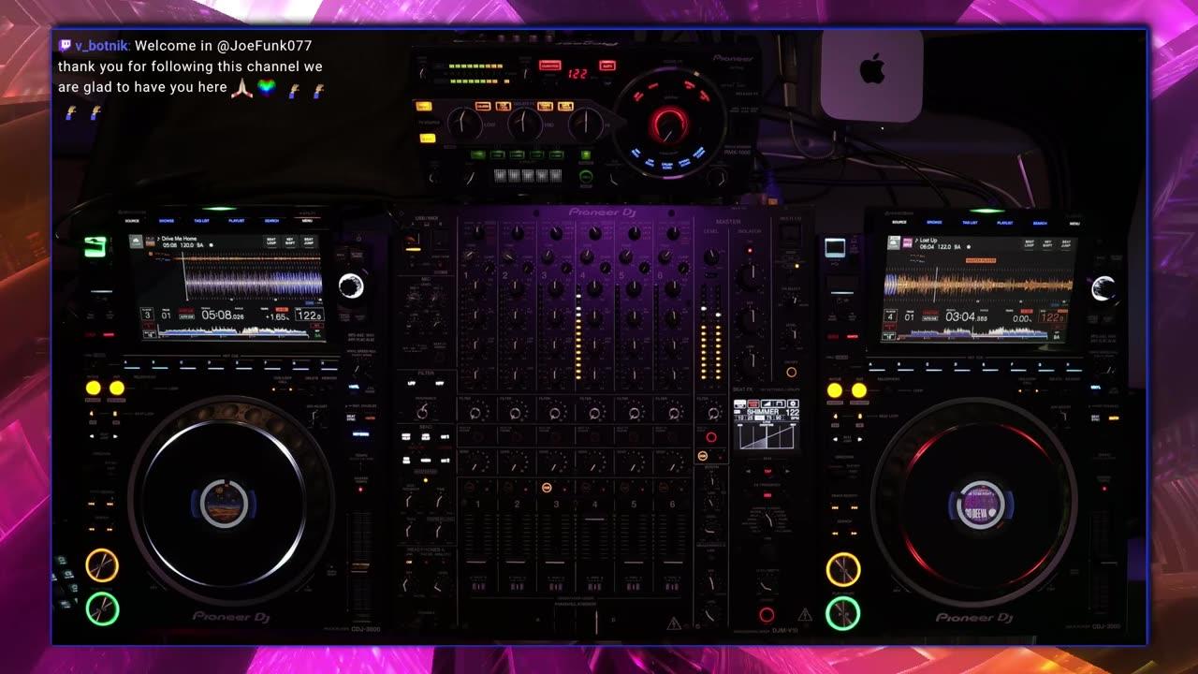This screenshot has height=674, width=1198.
Task: Click the yellow LOOP OUT button on right CDJ
Action: 858,390
